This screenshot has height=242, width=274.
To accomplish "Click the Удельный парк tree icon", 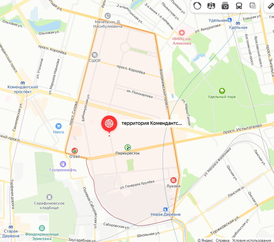I will [222, 91].
